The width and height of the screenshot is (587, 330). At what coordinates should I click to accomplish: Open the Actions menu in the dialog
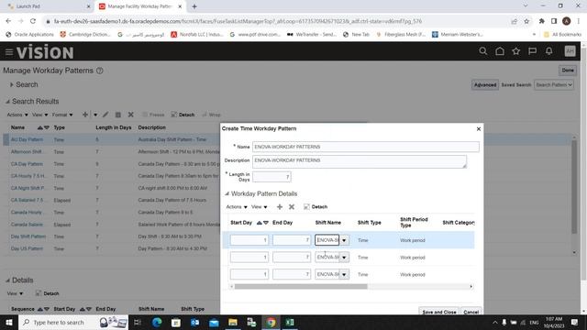pyautogui.click(x=237, y=206)
